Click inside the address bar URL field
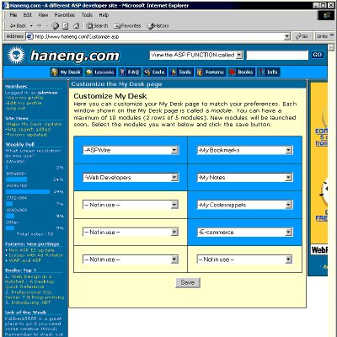This screenshot has height=337, width=337. point(158,36)
